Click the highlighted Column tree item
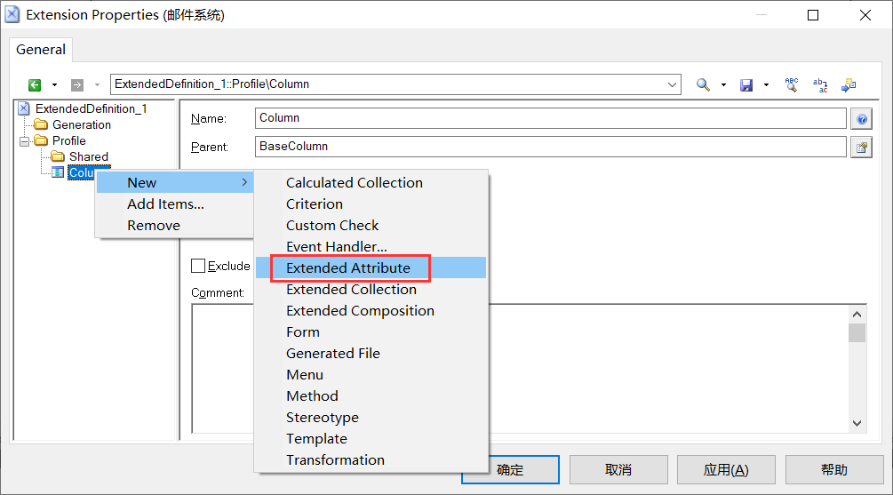The width and height of the screenshot is (893, 495). (82, 172)
